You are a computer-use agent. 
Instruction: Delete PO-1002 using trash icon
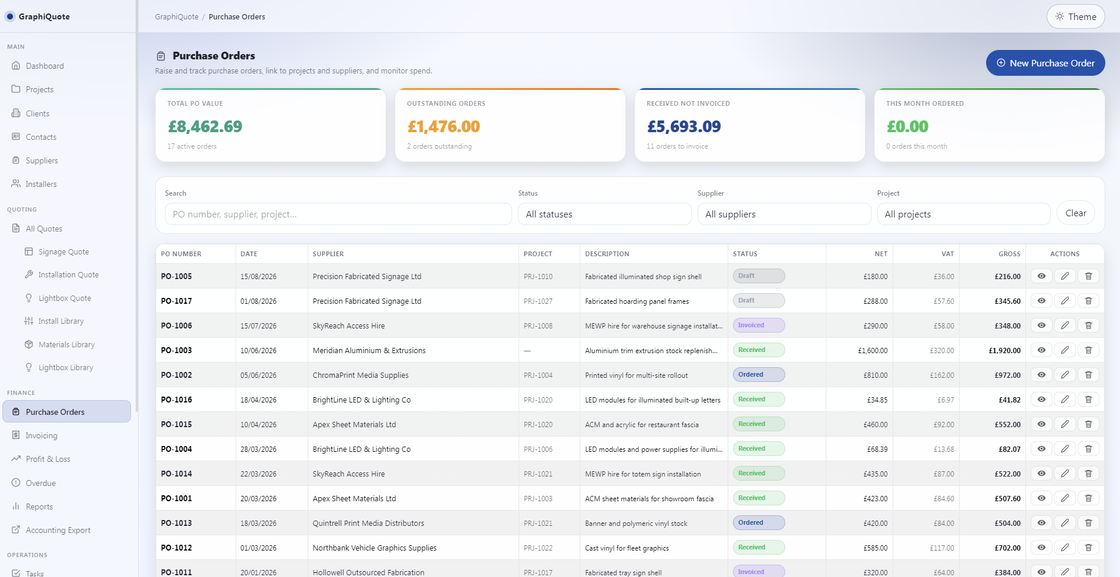[1088, 375]
